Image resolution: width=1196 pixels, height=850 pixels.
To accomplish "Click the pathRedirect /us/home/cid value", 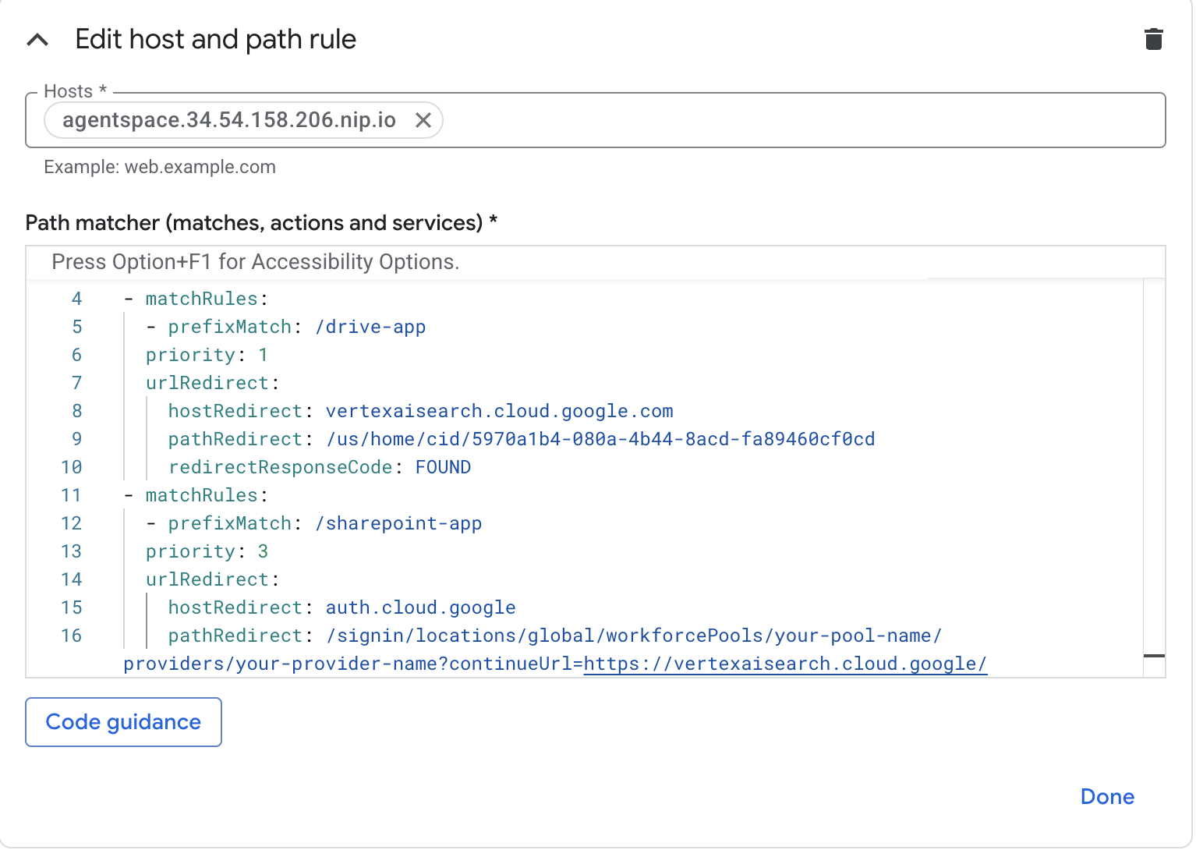I will (x=600, y=439).
